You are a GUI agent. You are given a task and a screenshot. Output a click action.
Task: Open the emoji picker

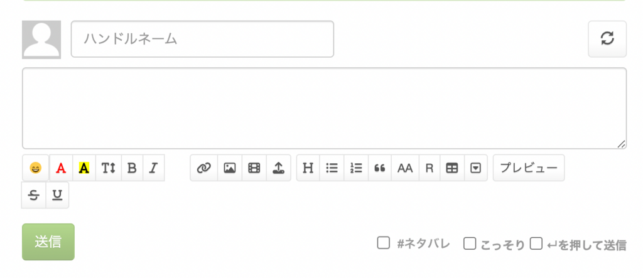click(x=36, y=168)
